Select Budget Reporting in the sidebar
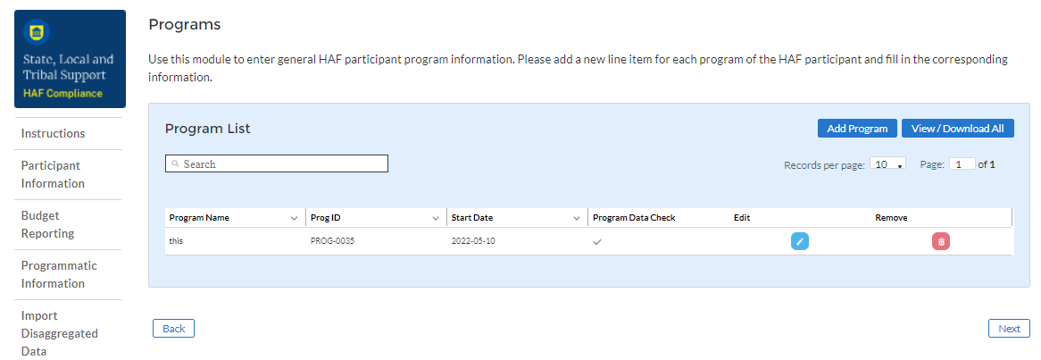 (x=48, y=224)
